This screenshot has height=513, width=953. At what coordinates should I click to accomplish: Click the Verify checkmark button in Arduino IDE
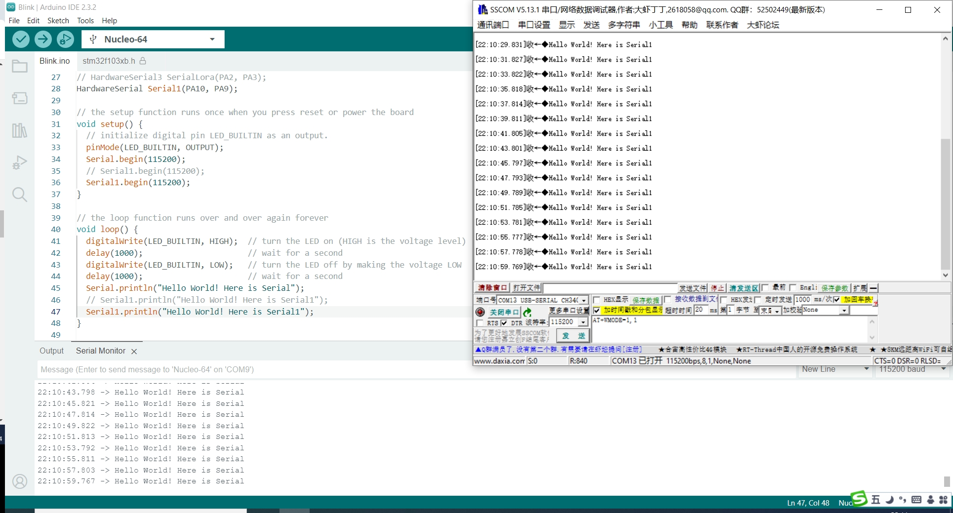click(21, 39)
